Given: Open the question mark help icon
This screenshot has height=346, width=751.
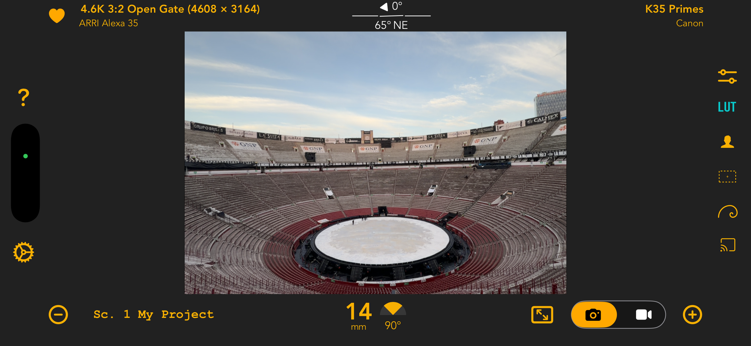Looking at the screenshot, I should [23, 97].
